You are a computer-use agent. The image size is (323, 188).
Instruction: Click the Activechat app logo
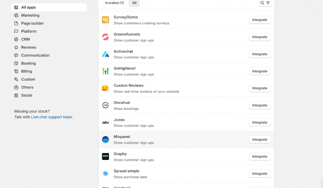(105, 54)
